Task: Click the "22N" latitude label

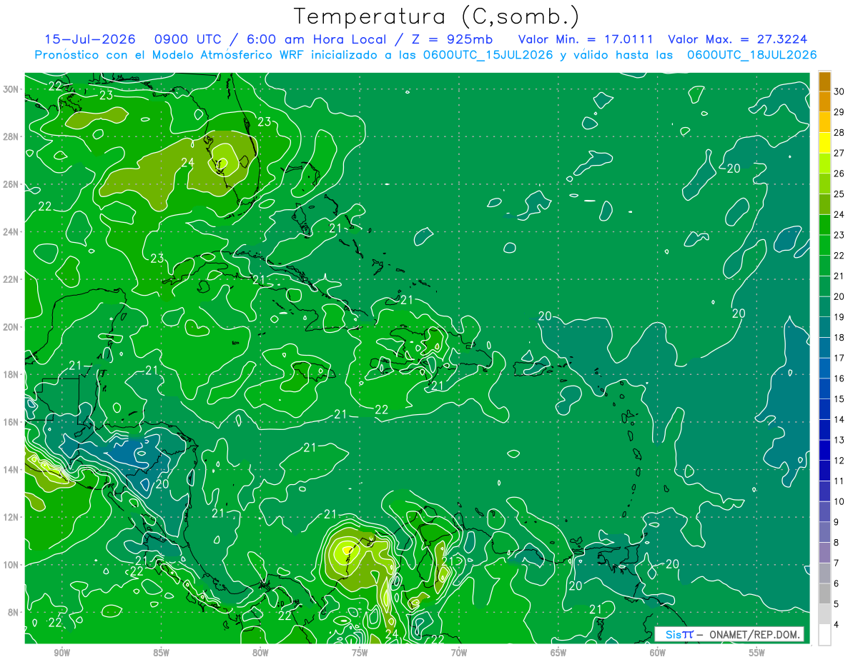Action: pyautogui.click(x=11, y=279)
